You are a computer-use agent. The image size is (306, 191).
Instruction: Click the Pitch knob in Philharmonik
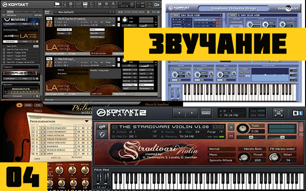59,170
